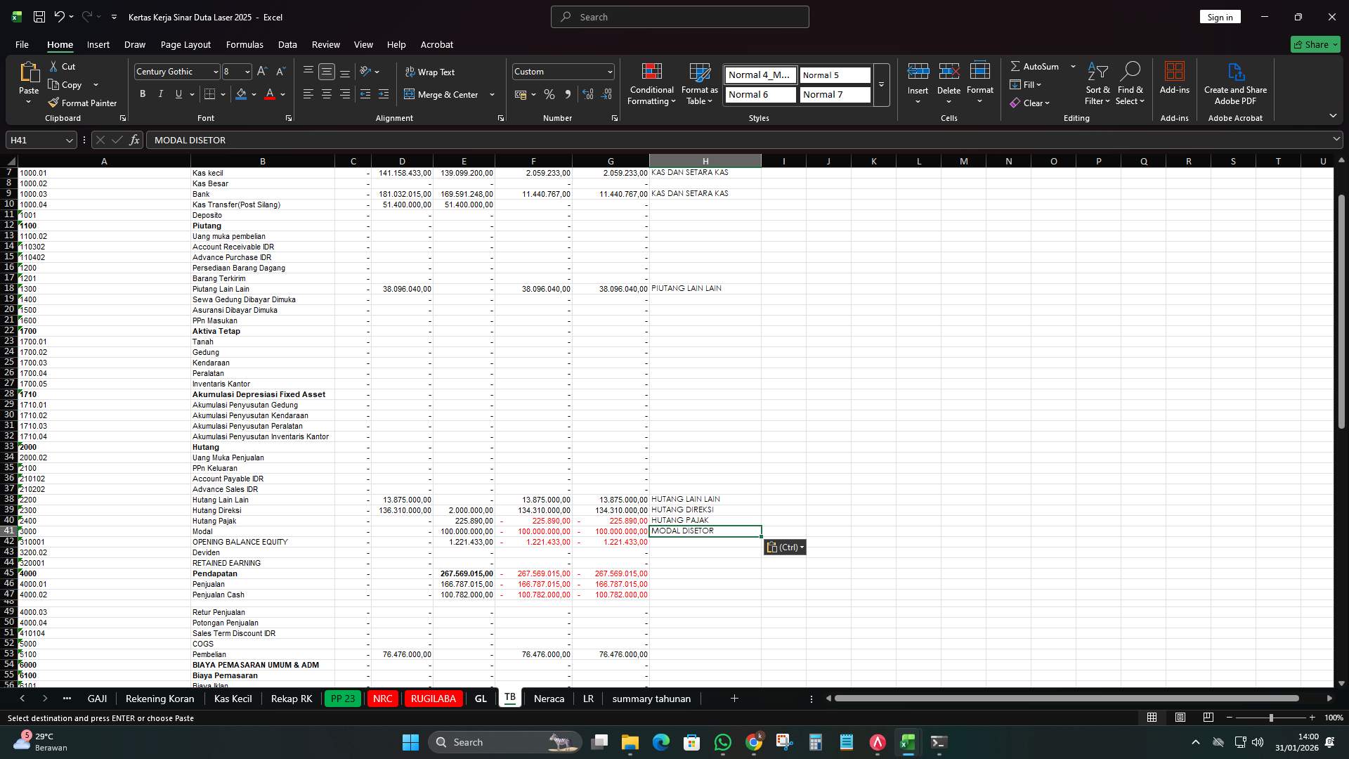Open Sort & Filter
Image resolution: width=1349 pixels, height=759 pixels.
(x=1097, y=84)
